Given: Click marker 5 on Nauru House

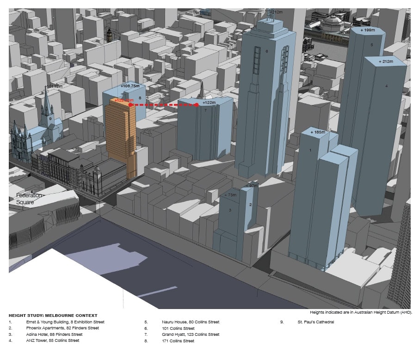Looking at the screenshot, I should [x=372, y=45].
